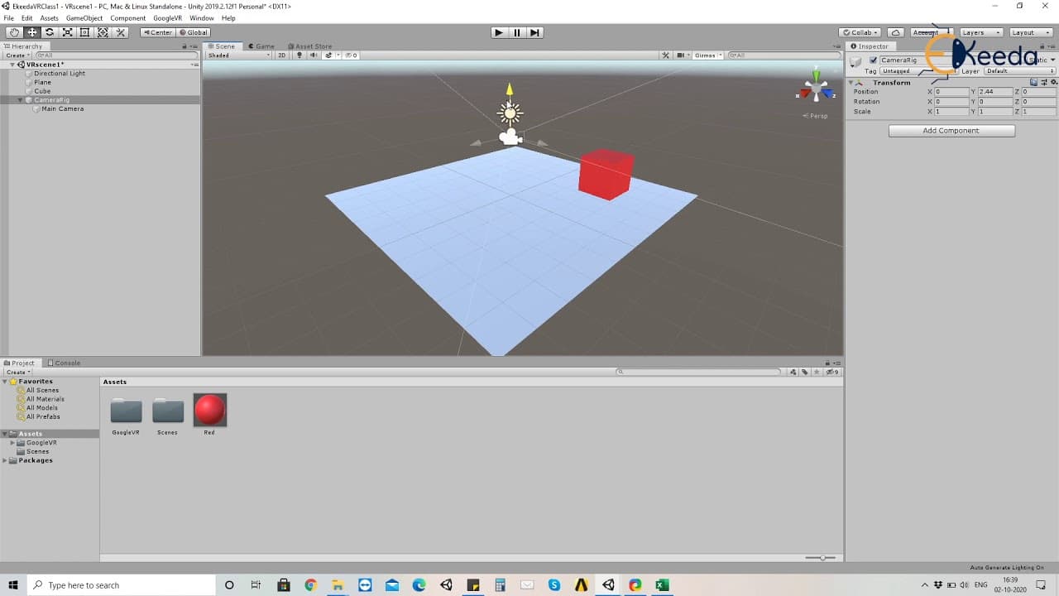The width and height of the screenshot is (1059, 596).
Task: Toggle Global rotation handle button
Action: click(x=193, y=32)
